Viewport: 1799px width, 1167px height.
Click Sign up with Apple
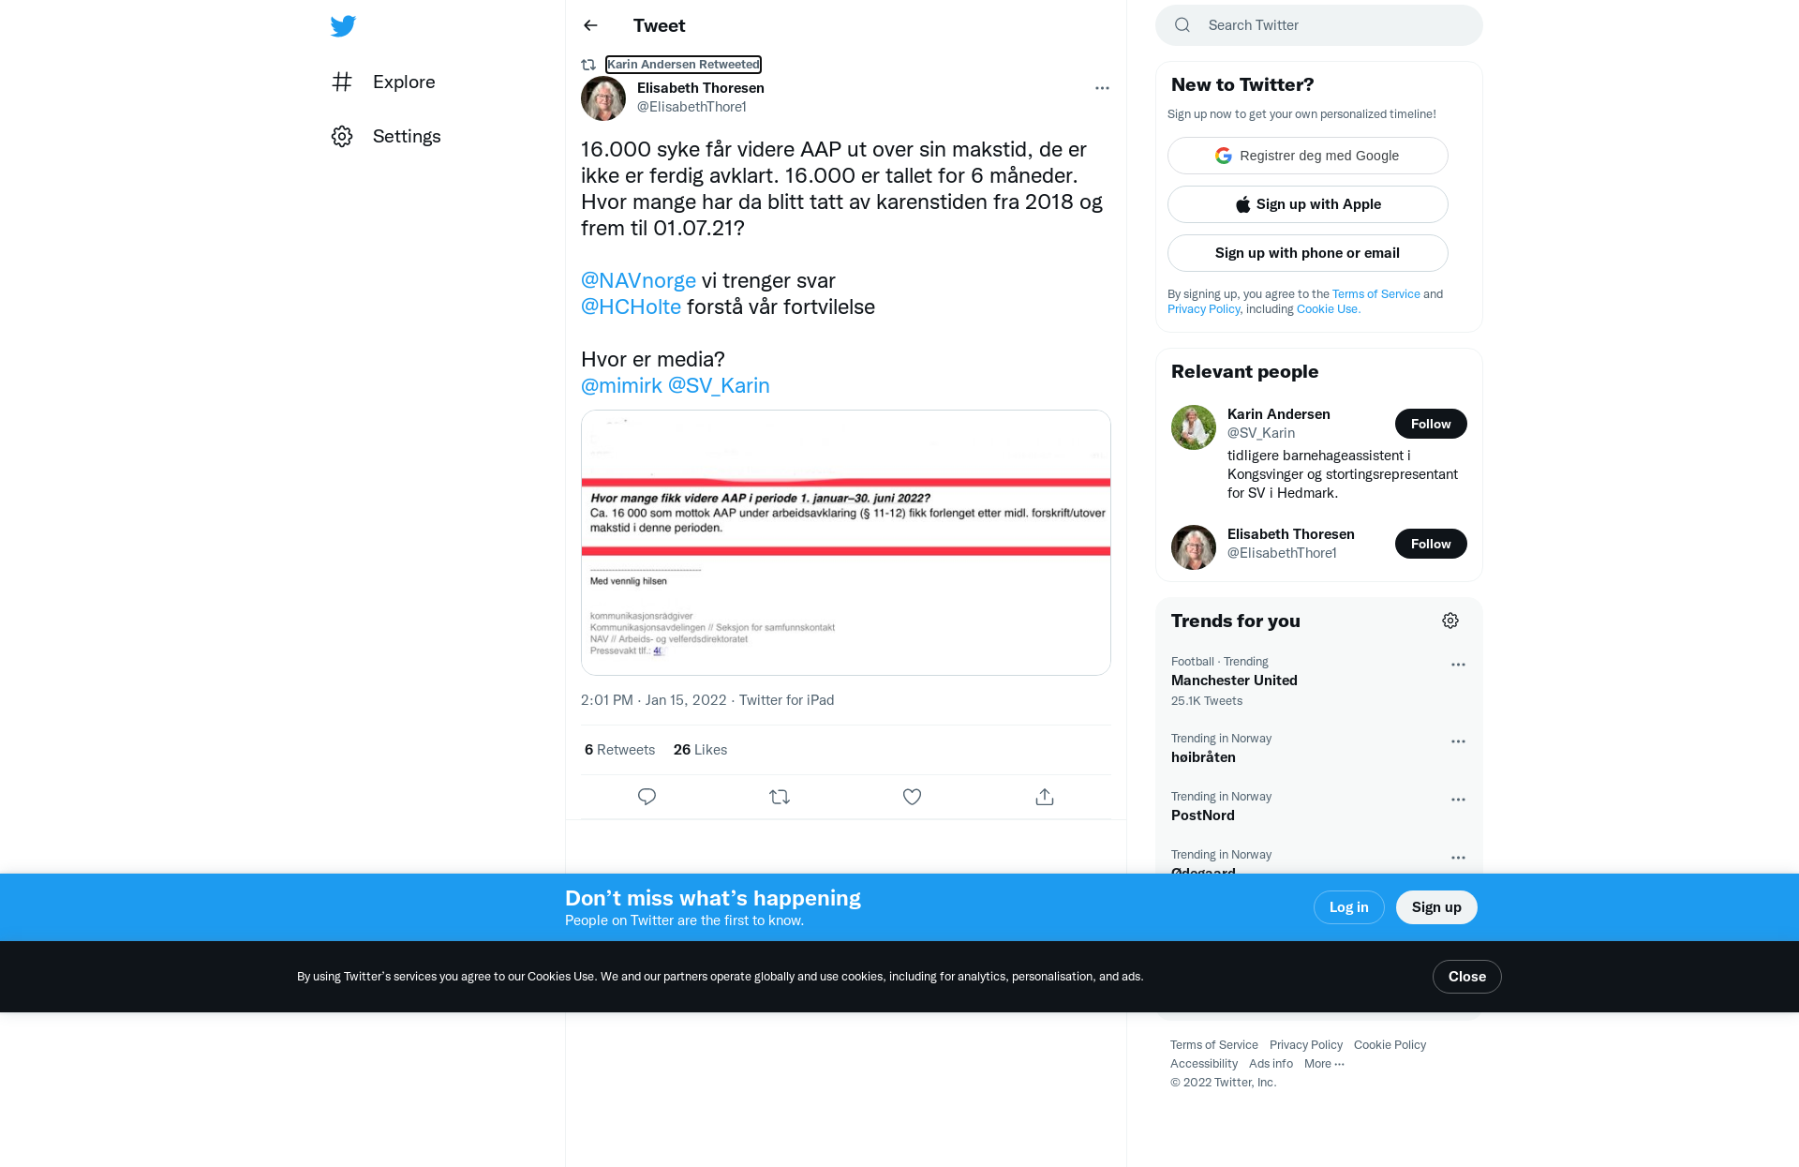[x=1308, y=204]
